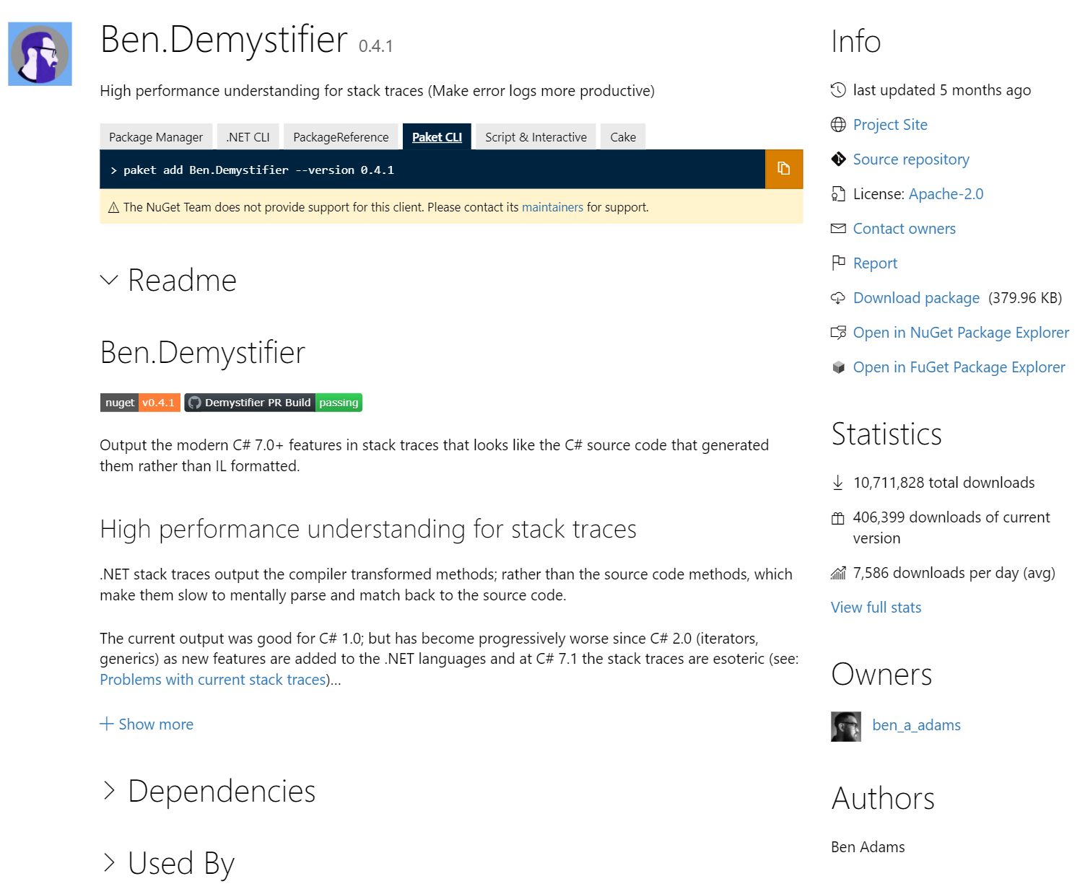Viewport: 1085px width, 889px height.
Task: Click the cloud download icon
Action: [838, 298]
